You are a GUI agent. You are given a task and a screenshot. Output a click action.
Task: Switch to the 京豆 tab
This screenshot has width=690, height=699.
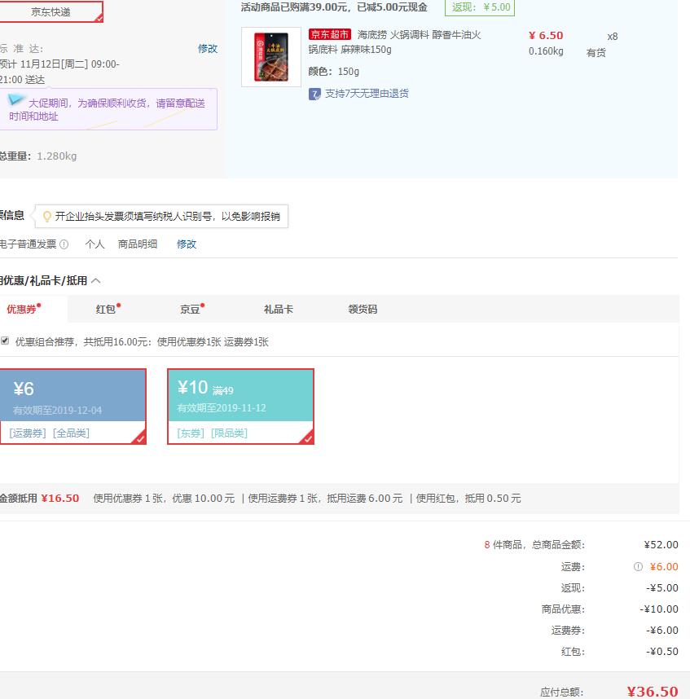tap(192, 309)
